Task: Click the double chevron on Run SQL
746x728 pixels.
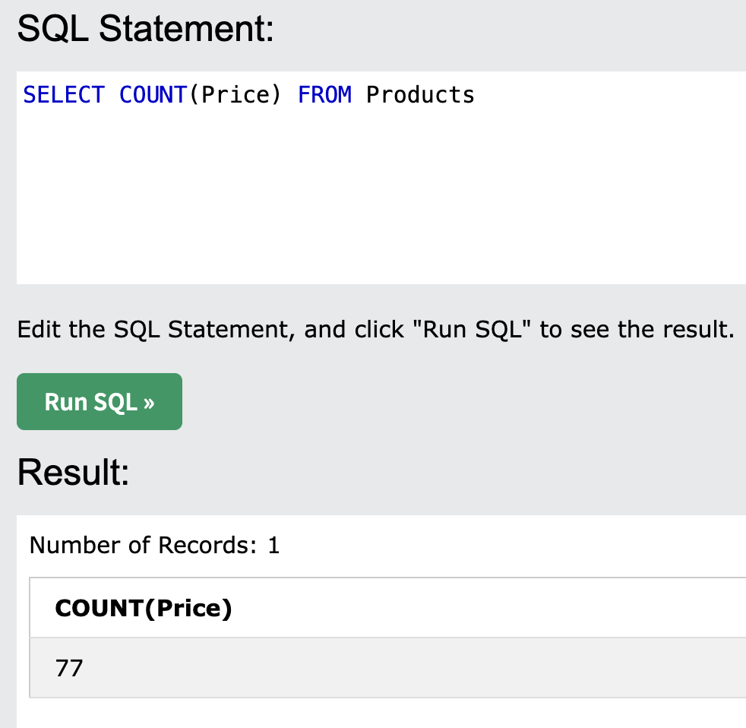Action: click(149, 403)
